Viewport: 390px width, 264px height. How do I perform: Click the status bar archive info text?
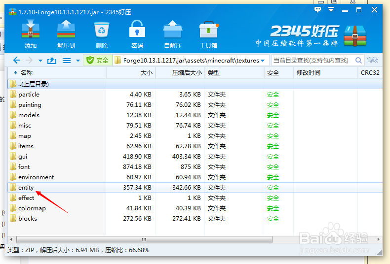coord(78,250)
